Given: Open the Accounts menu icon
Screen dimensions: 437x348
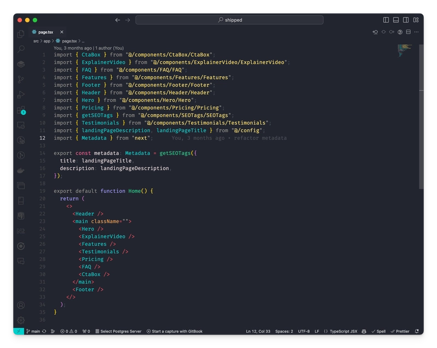Looking at the screenshot, I should [x=21, y=305].
